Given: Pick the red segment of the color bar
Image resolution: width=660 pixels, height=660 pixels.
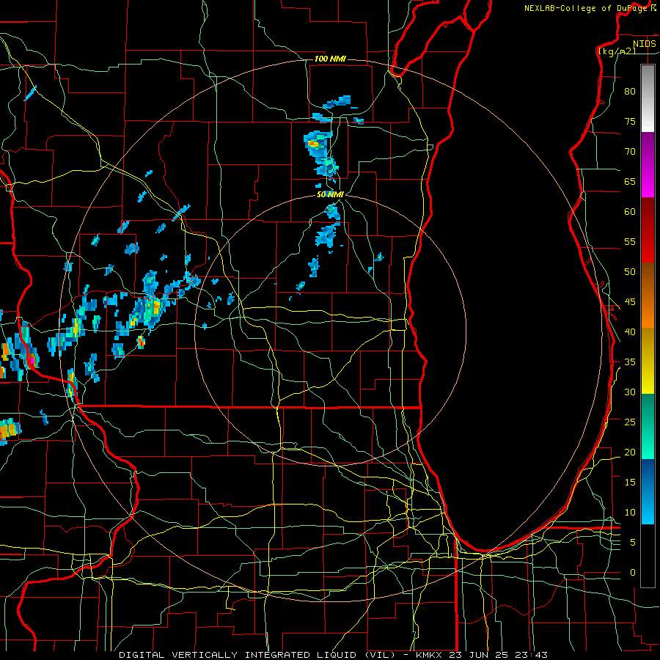Looking at the screenshot, I should (648, 230).
